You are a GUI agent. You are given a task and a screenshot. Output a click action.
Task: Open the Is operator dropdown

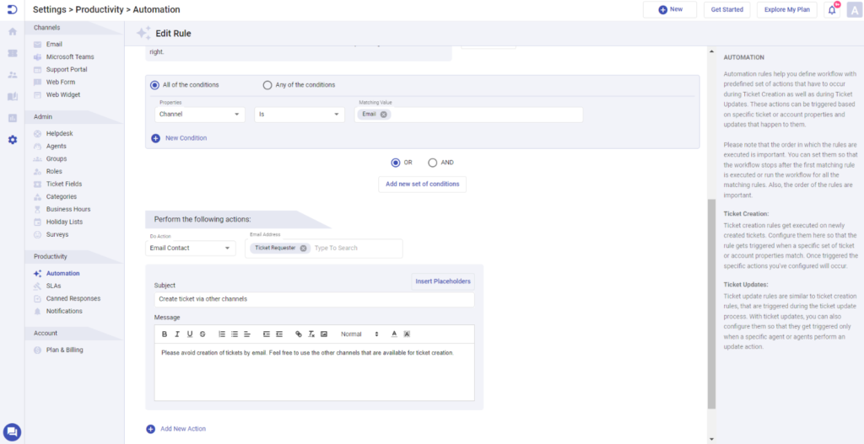(300, 115)
